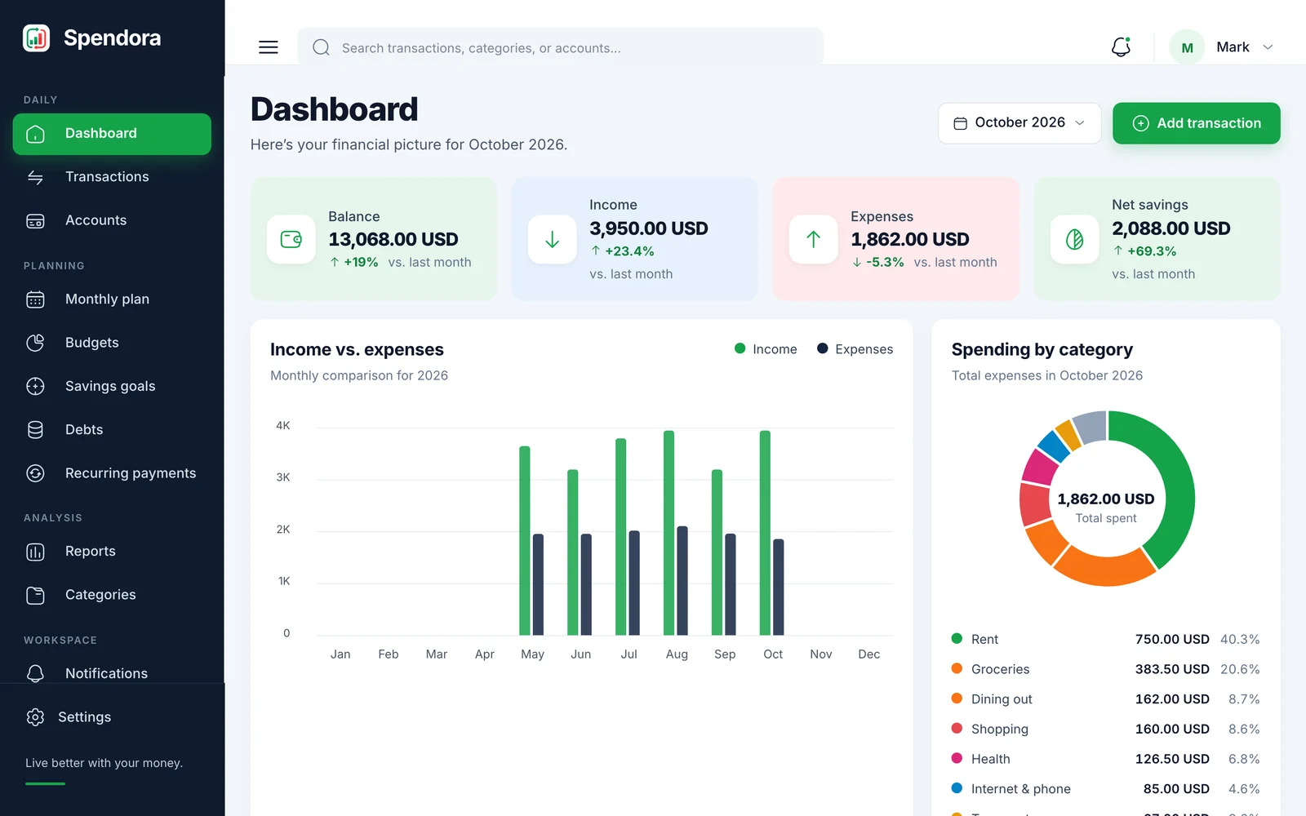Screen dimensions: 1306x816
Task: Click the Add transaction button
Action: click(1196, 123)
